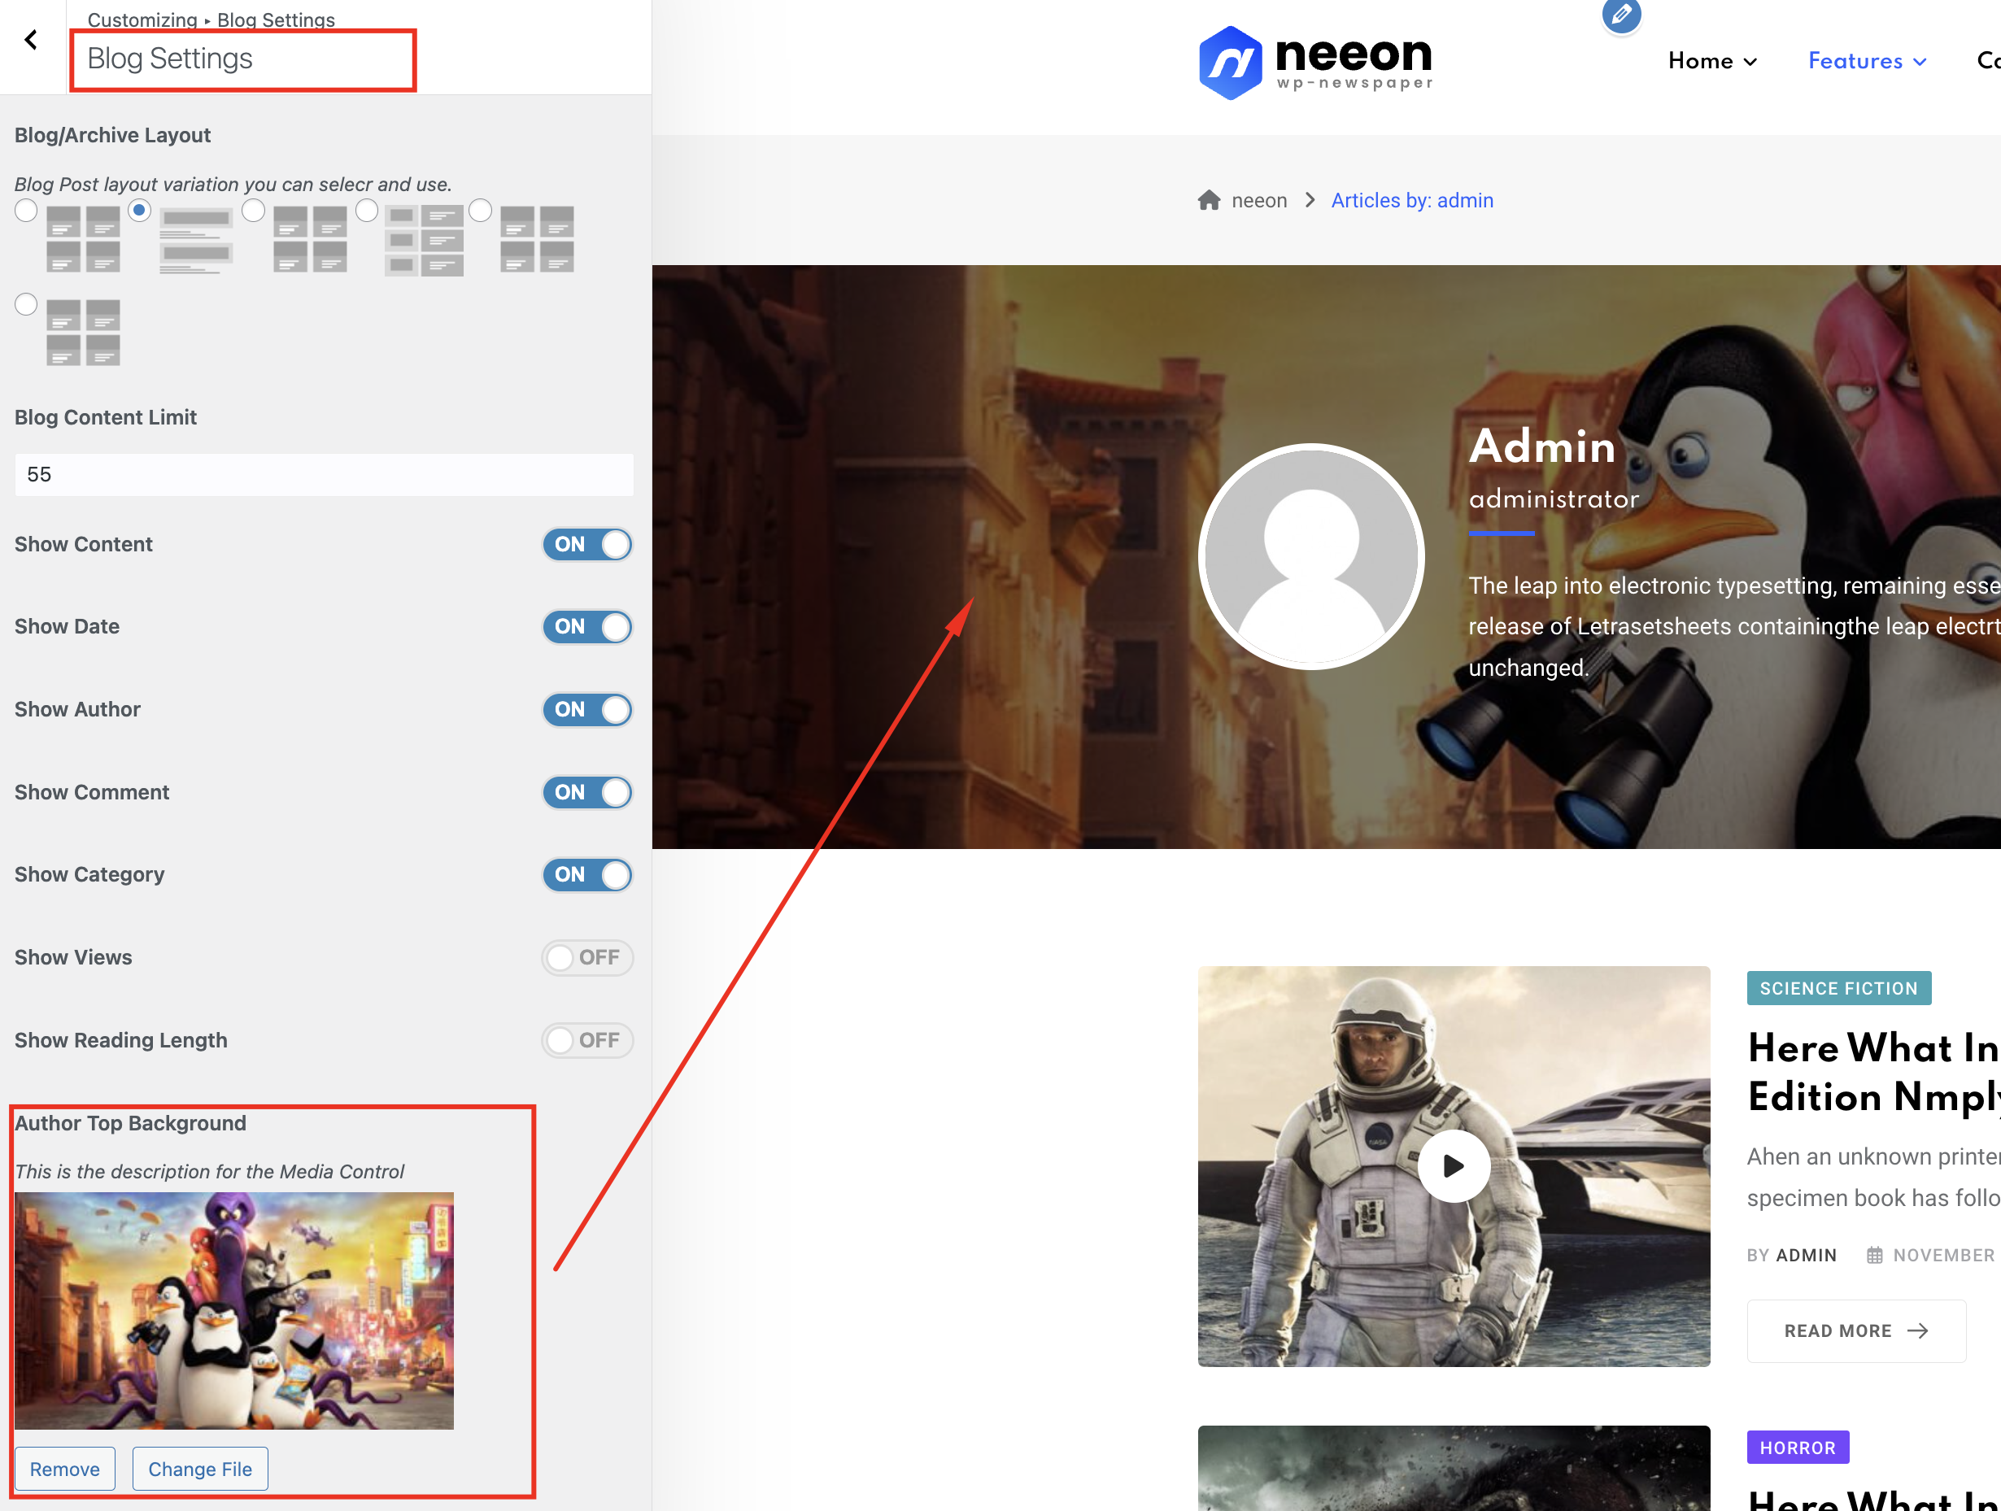Click the neeon hexagon logo
This screenshot has height=1511, width=2001.
pyautogui.click(x=1230, y=63)
